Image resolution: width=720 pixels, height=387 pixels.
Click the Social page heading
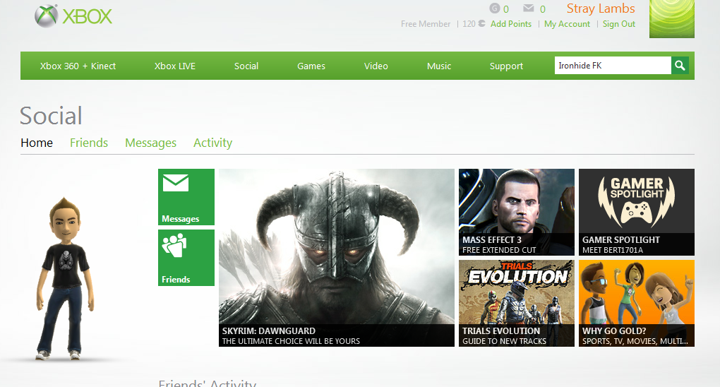tap(51, 115)
